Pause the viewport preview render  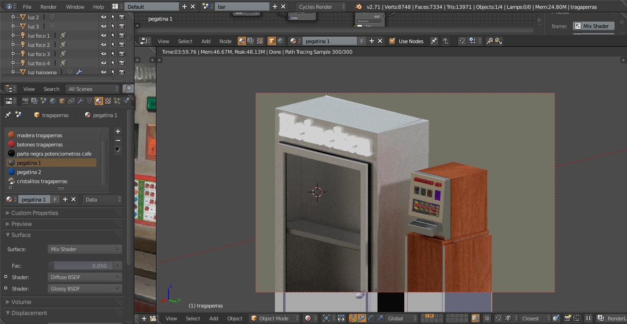pos(588,318)
